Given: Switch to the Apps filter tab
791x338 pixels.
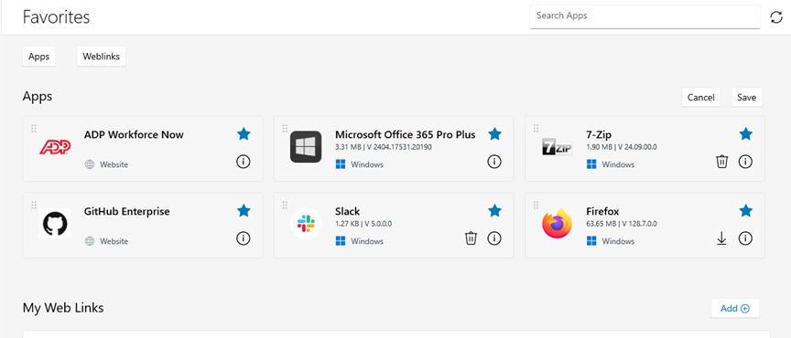Looking at the screenshot, I should (38, 57).
